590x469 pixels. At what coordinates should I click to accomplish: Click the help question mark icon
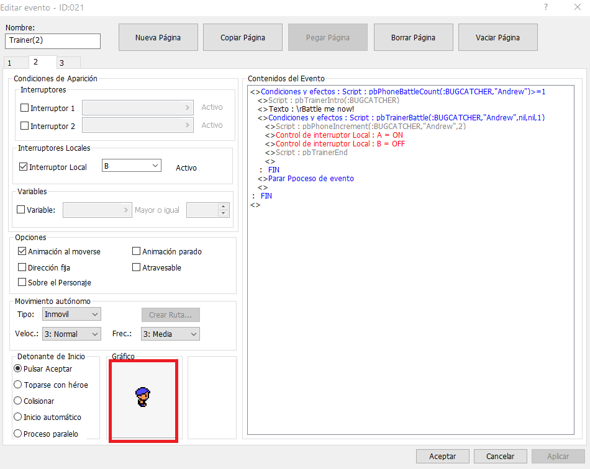(x=545, y=7)
